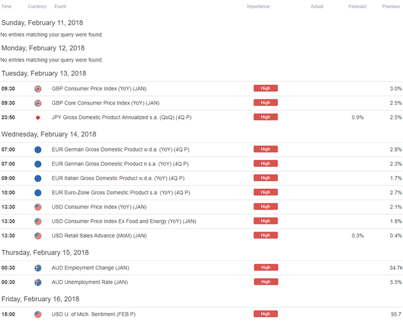Click the Wednesday, February 14, 2018 date heading
Viewport: 403px width, 322px height.
point(49,134)
